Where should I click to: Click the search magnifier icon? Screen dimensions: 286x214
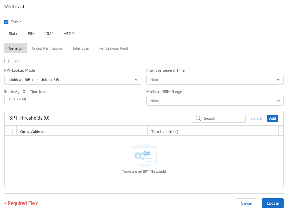click(x=198, y=118)
